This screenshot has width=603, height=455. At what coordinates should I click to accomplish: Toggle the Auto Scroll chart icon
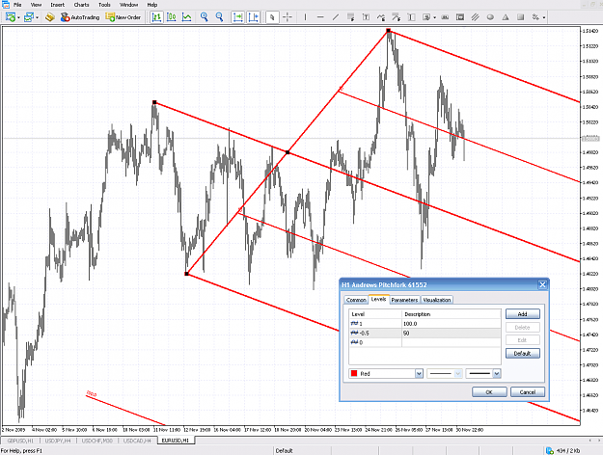click(238, 17)
